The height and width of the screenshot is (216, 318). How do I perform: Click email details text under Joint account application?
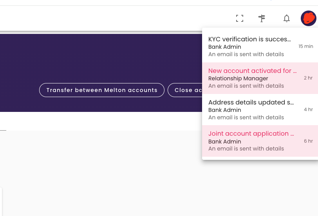246,149
